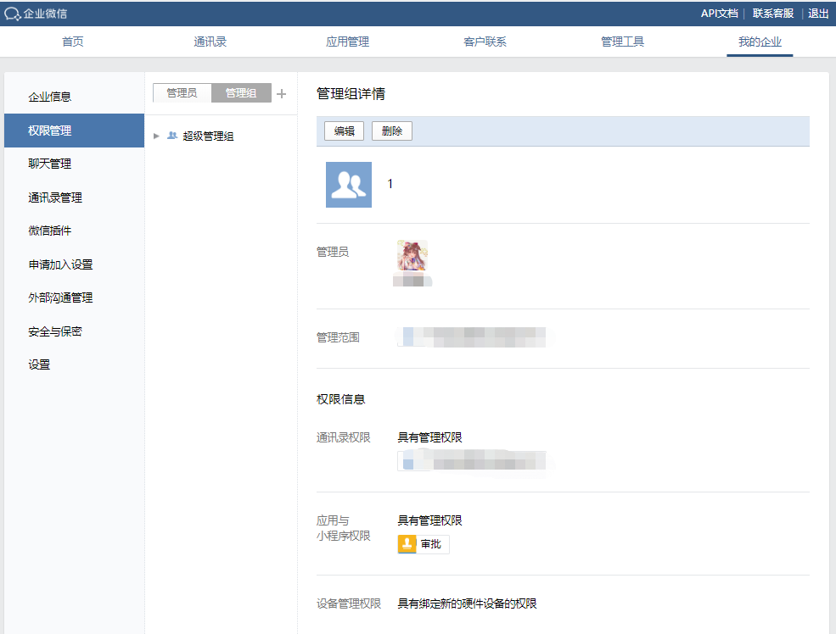
Task: Select 安全与保密 in the sidebar
Action: click(54, 331)
